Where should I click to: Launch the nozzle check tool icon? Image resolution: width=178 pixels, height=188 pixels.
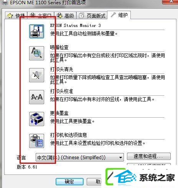(36, 53)
